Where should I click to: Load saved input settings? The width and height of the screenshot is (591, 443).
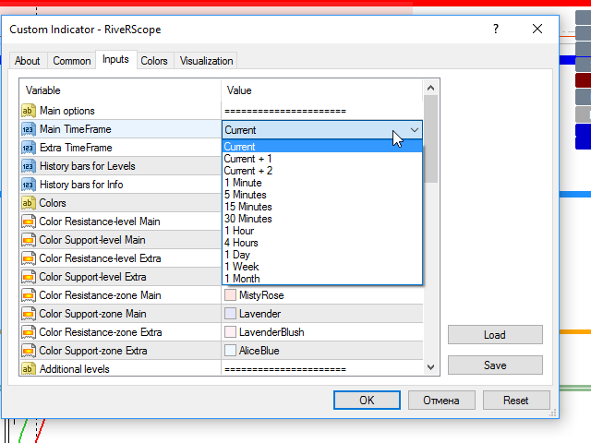click(x=495, y=334)
